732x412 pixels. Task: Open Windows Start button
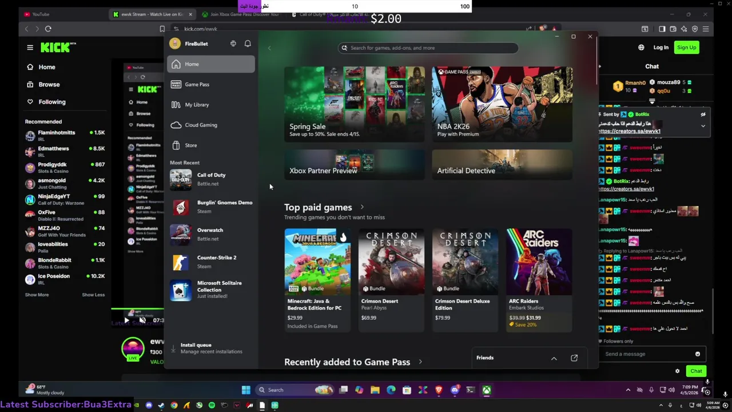[x=246, y=390]
